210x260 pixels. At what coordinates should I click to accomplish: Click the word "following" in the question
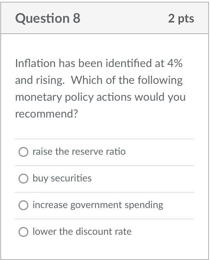[160, 80]
